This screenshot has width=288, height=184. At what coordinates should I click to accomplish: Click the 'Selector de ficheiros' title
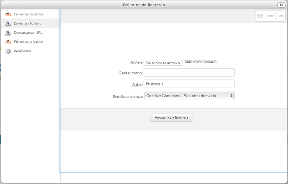(x=144, y=5)
